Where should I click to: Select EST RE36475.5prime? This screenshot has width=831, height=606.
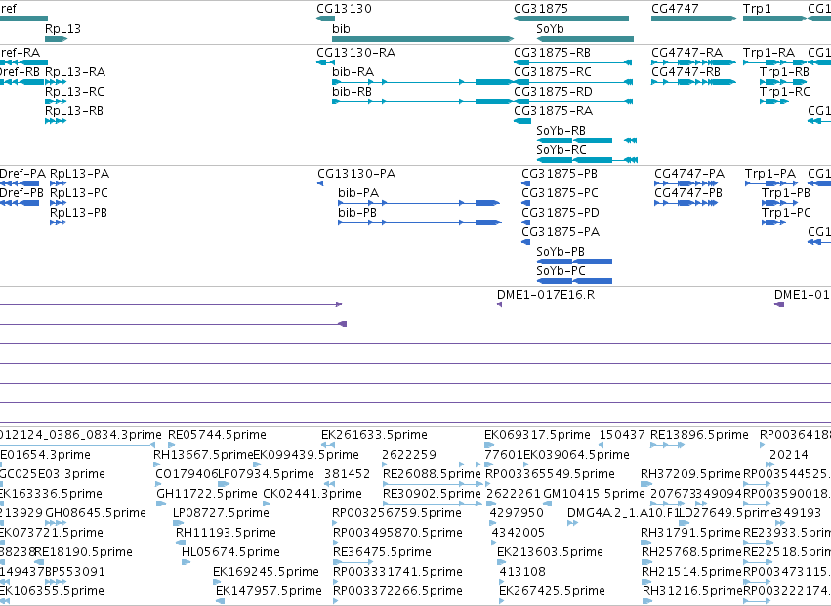point(382,552)
